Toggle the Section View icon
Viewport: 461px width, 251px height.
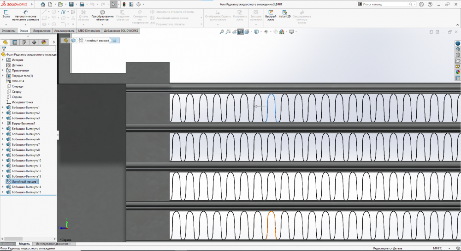[241, 32]
